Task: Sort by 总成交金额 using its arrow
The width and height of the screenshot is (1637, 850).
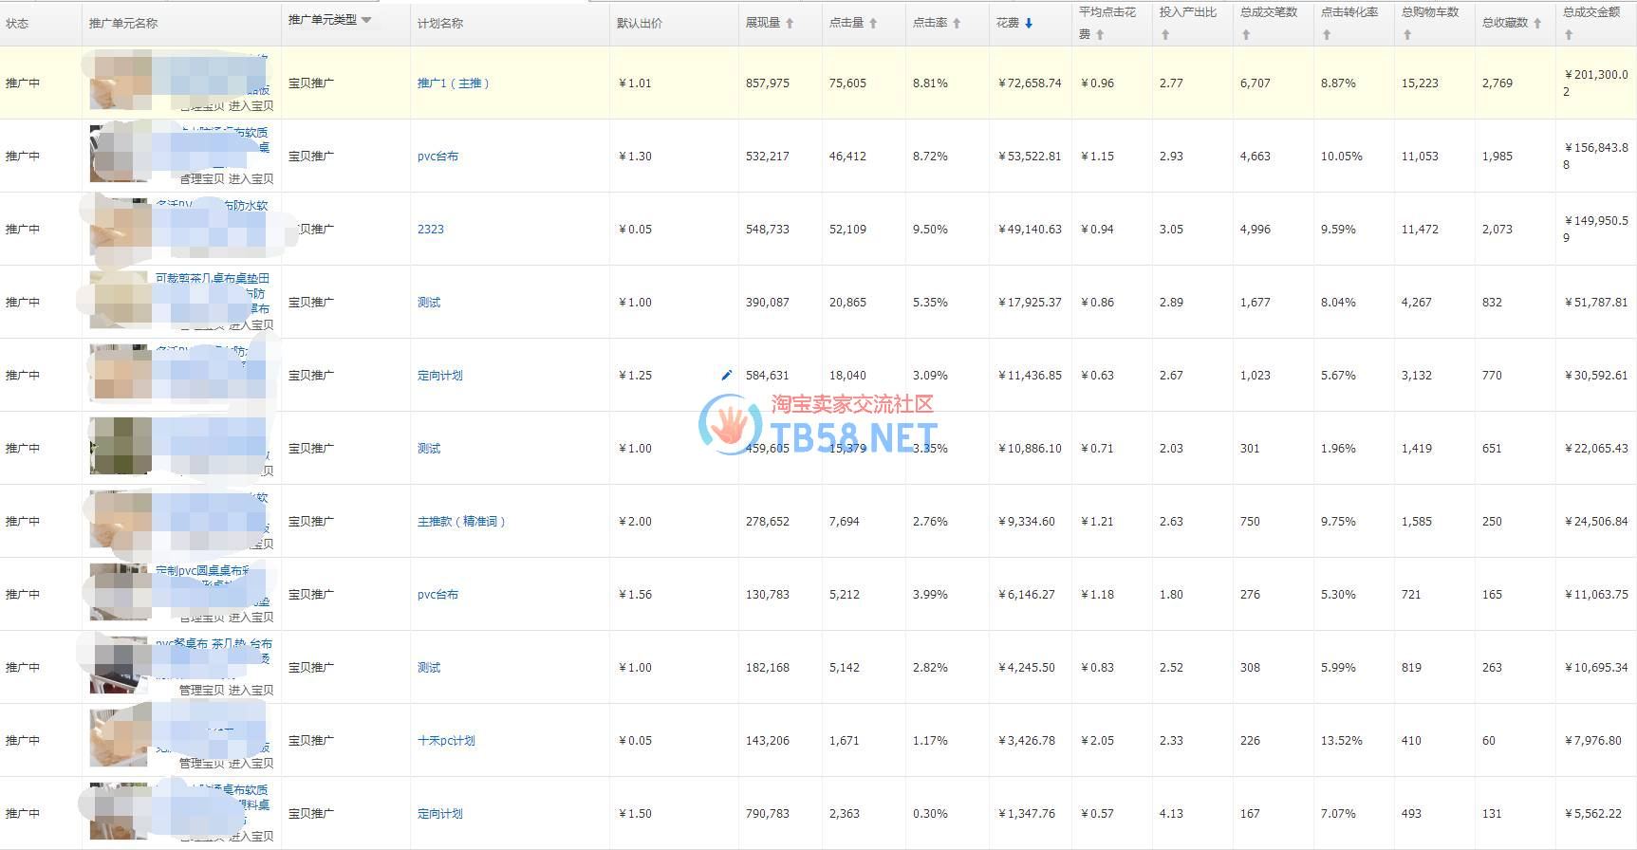Action: [x=1569, y=35]
